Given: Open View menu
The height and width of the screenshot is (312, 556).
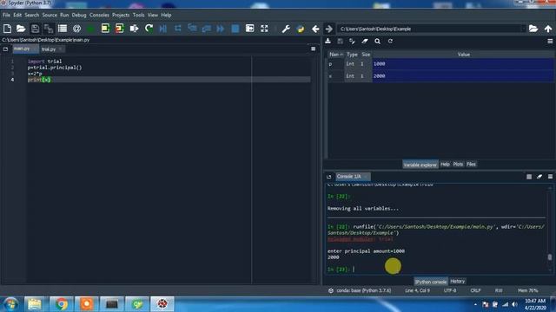Looking at the screenshot, I should (153, 15).
